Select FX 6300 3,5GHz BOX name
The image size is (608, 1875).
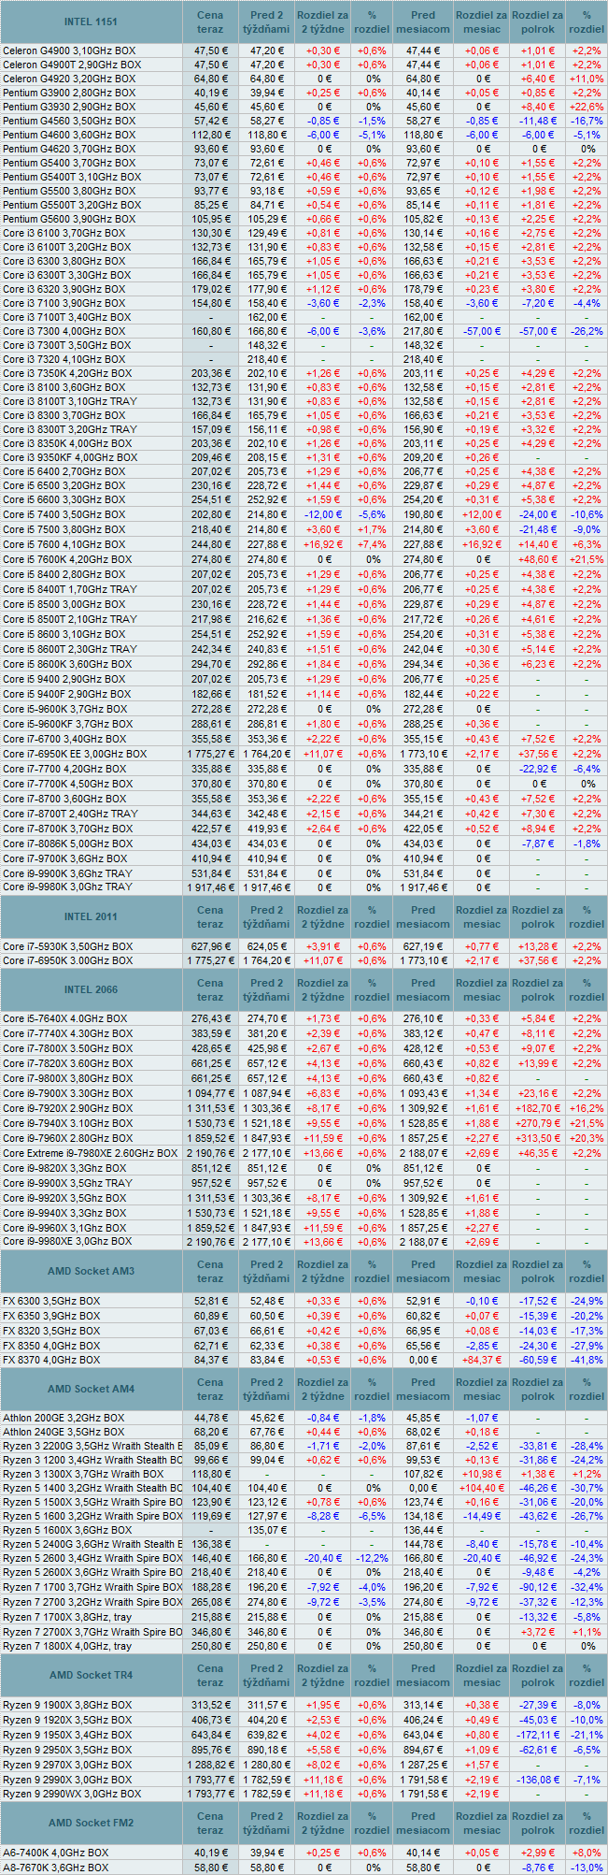tap(51, 1301)
